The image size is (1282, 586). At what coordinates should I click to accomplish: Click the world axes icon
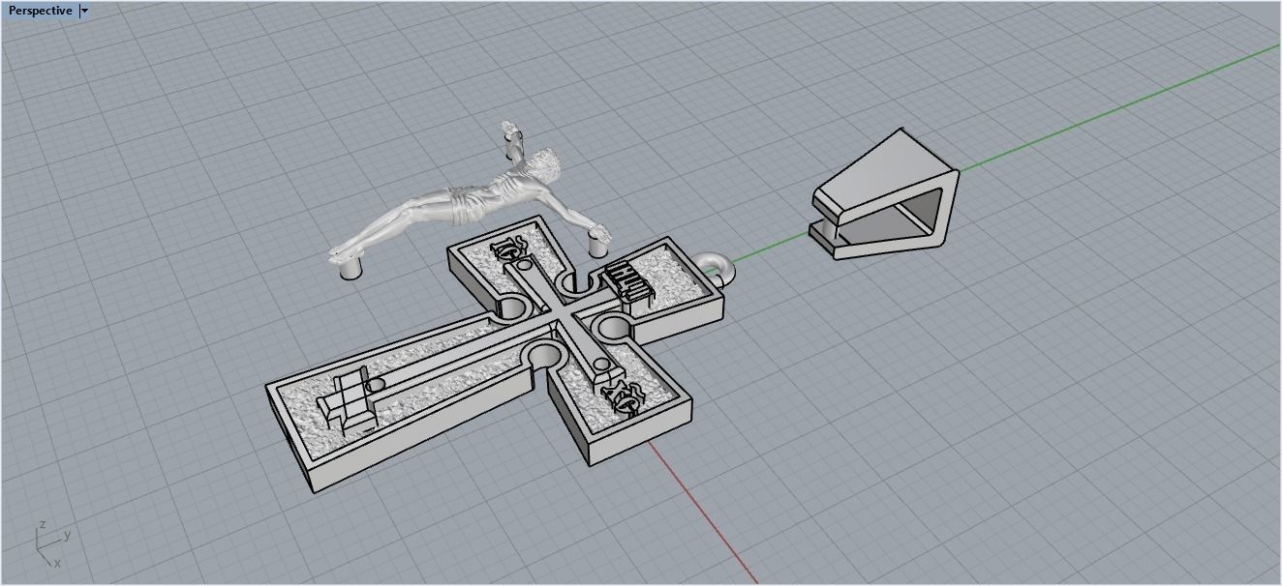pos(53,545)
